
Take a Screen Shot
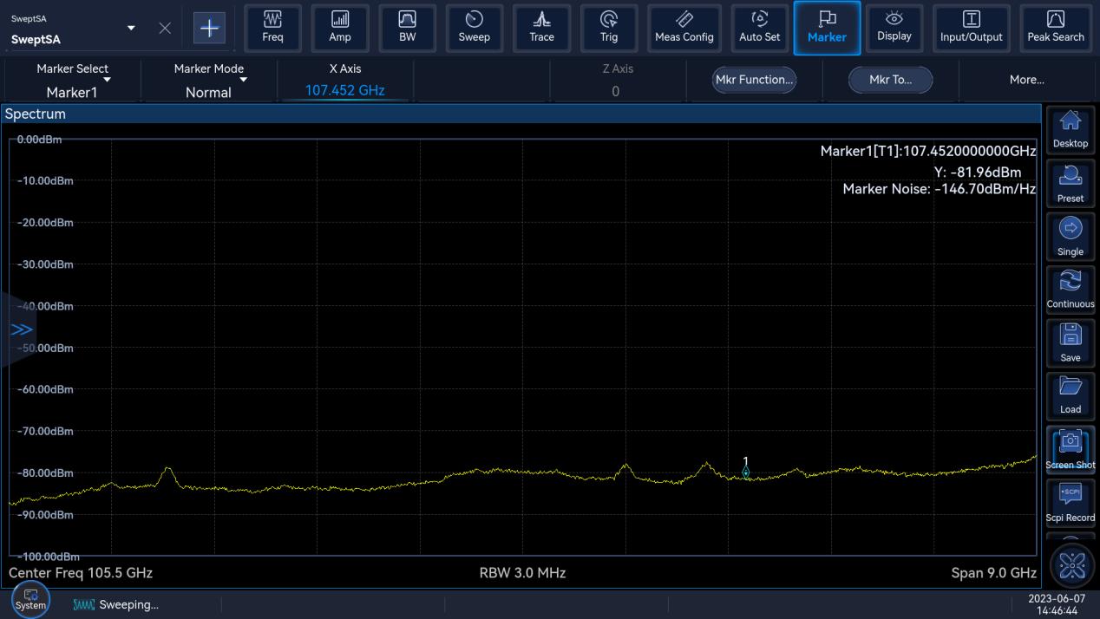[1070, 449]
